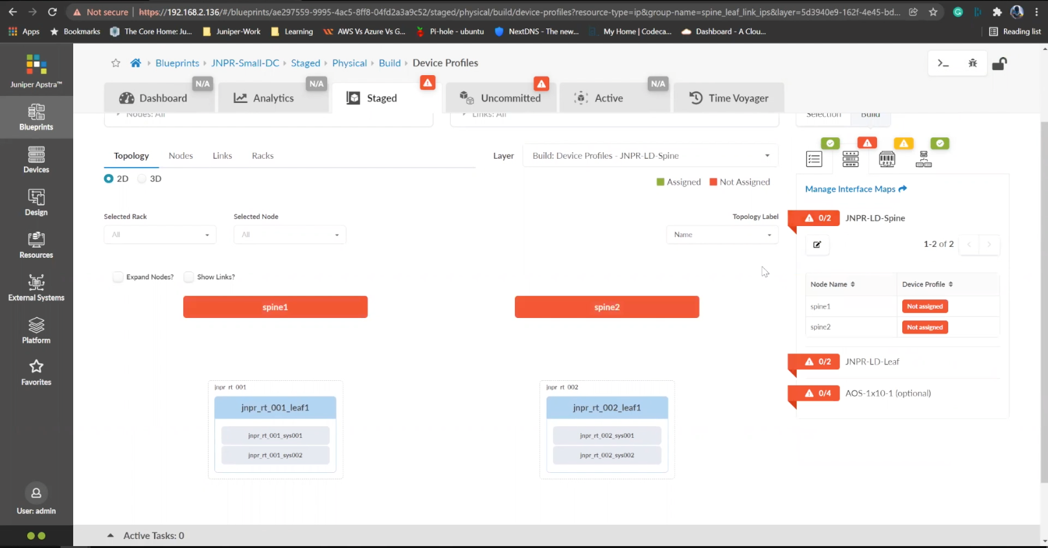
Task: Open browser extensions puzzle icon
Action: click(997, 12)
